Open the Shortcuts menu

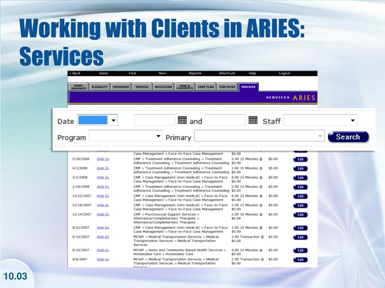coord(227,73)
